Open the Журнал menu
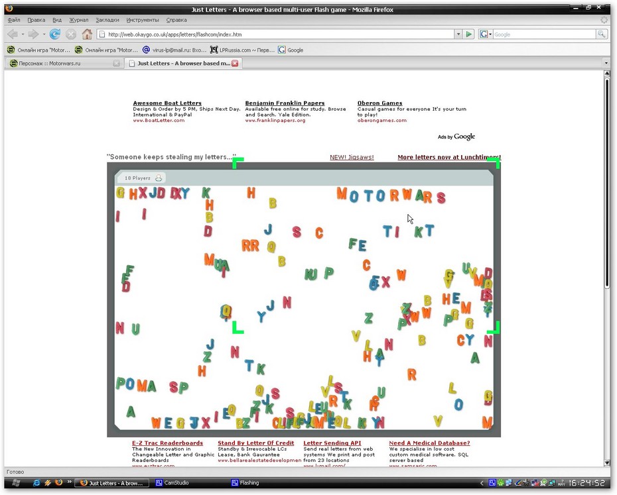617x495 pixels. click(x=79, y=20)
